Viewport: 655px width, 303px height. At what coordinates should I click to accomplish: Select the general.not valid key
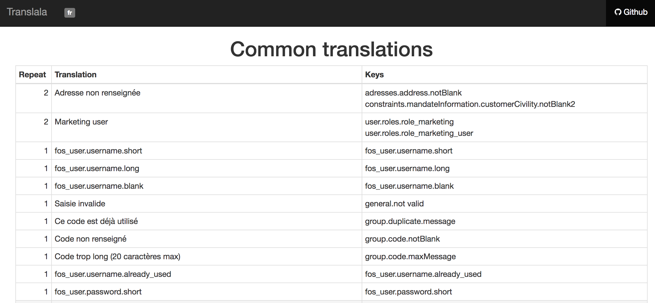pos(394,204)
